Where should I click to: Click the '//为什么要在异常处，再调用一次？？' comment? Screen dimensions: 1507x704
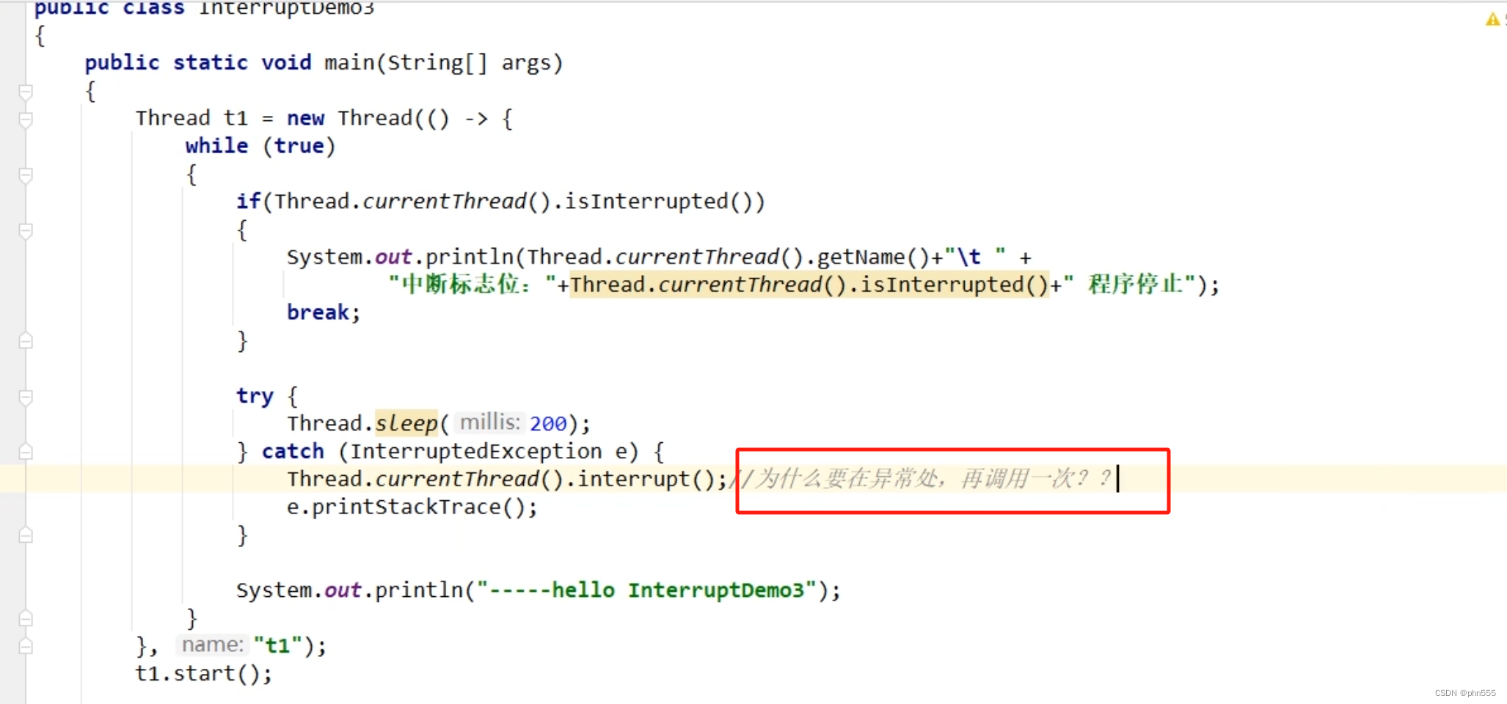click(x=923, y=480)
